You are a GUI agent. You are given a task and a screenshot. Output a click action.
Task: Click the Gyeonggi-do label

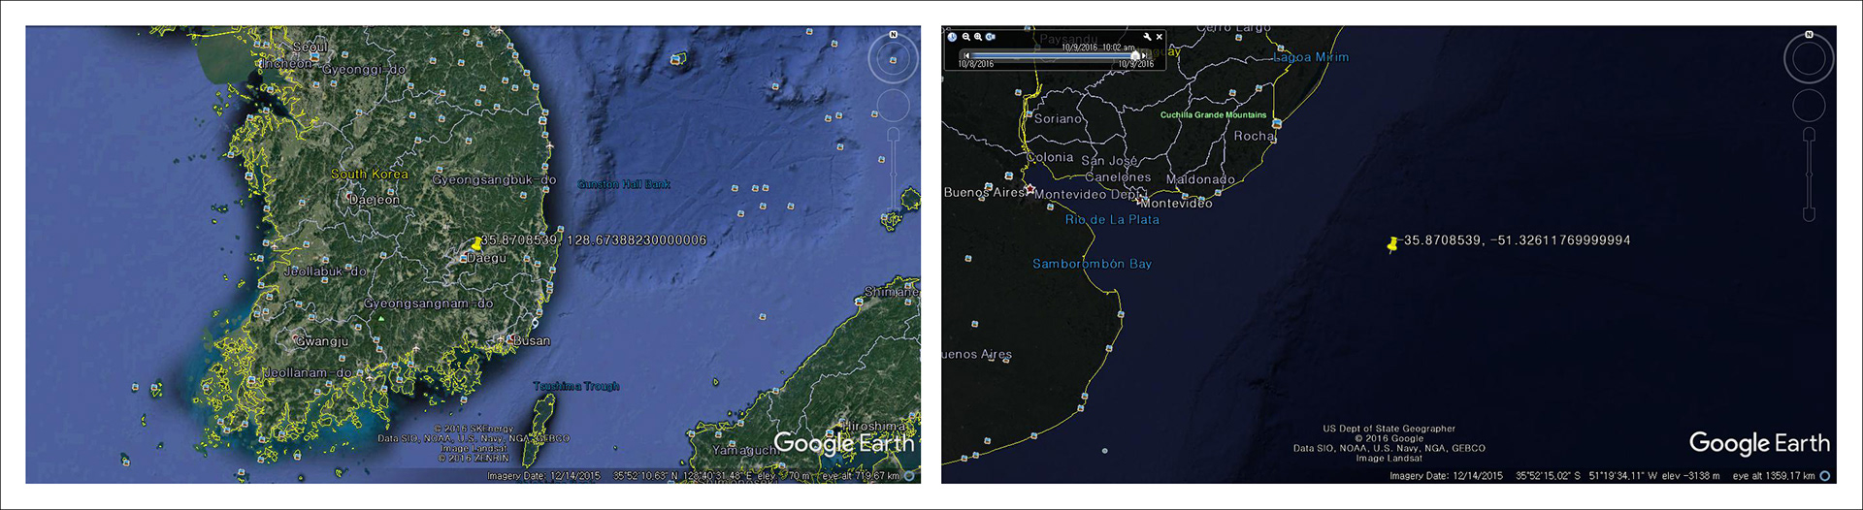click(x=364, y=70)
